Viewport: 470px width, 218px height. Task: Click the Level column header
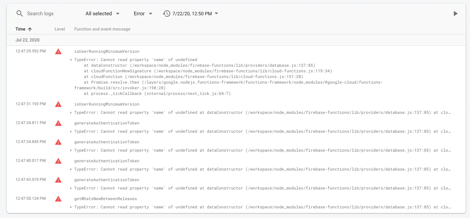click(x=60, y=29)
